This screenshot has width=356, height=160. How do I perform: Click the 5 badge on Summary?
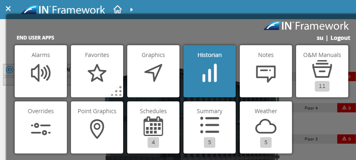coord(210,142)
